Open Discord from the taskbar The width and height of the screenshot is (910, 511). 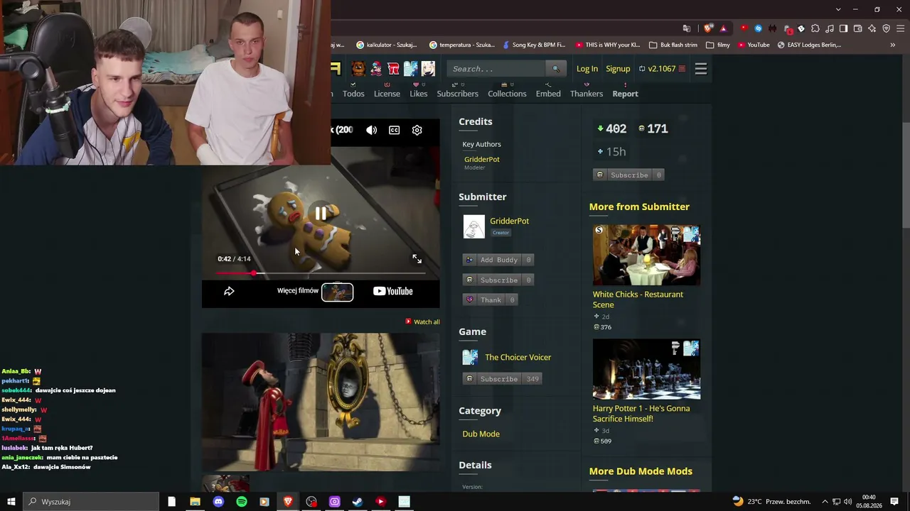point(218,502)
